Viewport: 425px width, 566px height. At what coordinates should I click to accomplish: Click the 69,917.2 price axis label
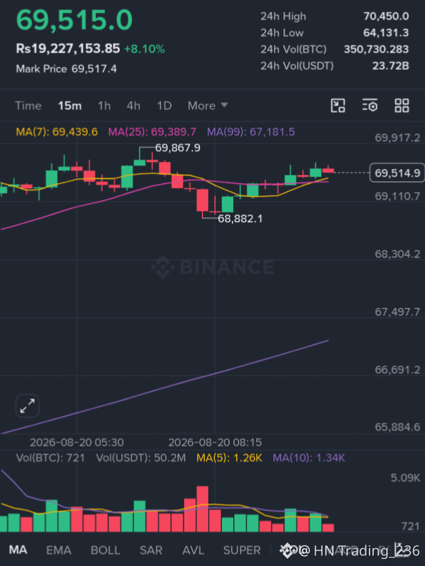click(397, 138)
